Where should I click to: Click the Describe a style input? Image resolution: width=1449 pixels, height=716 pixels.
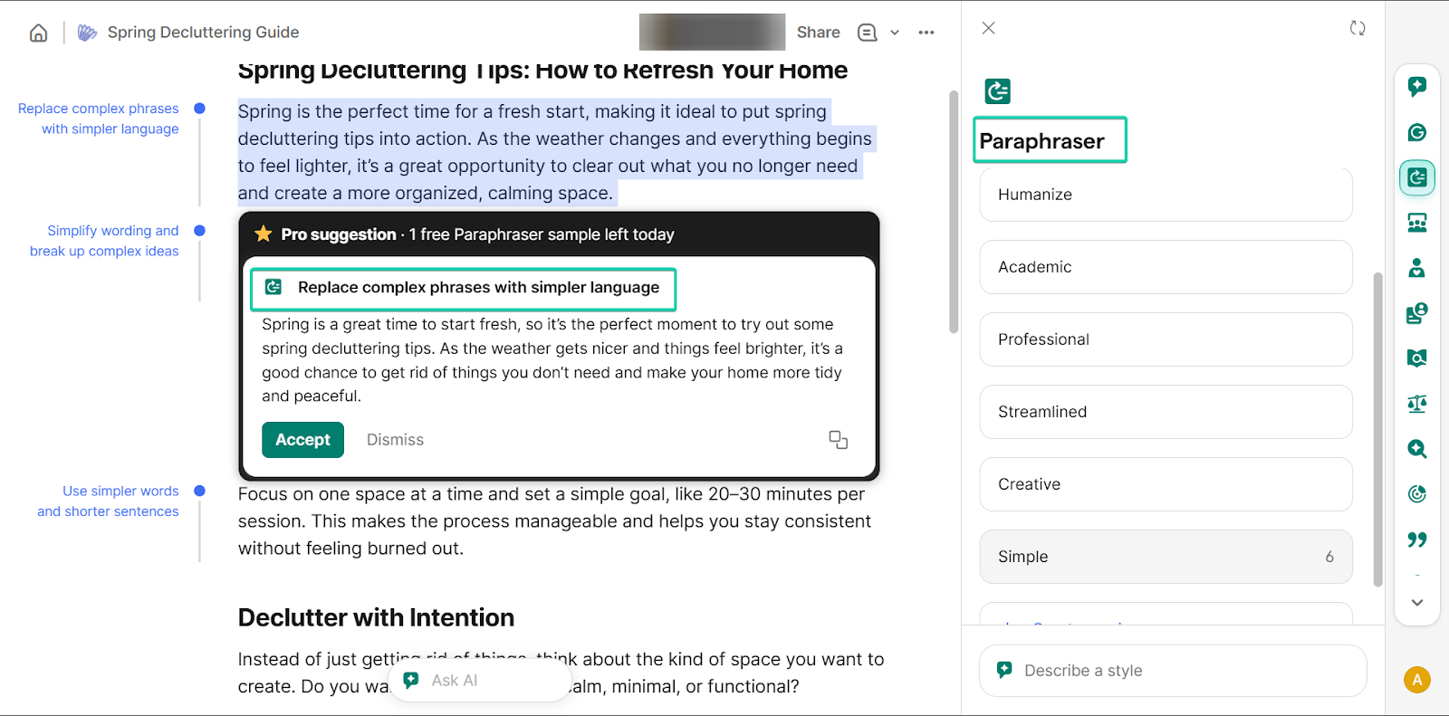pyautogui.click(x=1173, y=671)
